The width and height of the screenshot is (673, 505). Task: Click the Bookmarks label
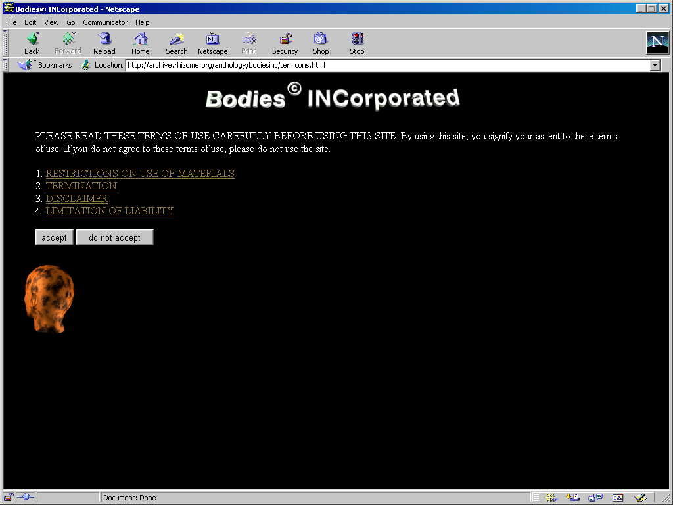point(55,65)
